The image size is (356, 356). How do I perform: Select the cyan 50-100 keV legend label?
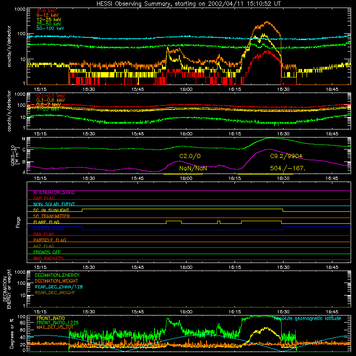pos(50,28)
